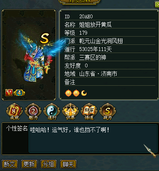
Task: Open the 成就 achievement badge
Action: click(14, 111)
